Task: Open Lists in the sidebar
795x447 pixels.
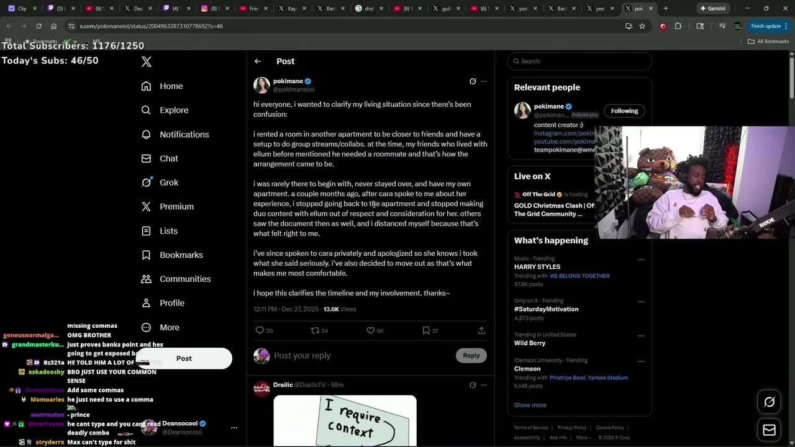Action: point(160,231)
